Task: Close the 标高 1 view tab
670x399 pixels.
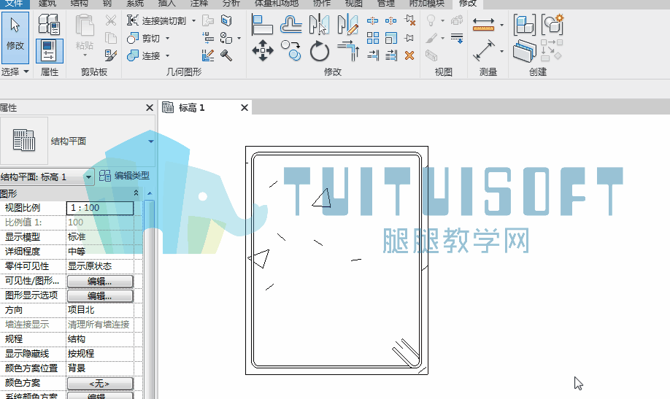Action: click(244, 108)
